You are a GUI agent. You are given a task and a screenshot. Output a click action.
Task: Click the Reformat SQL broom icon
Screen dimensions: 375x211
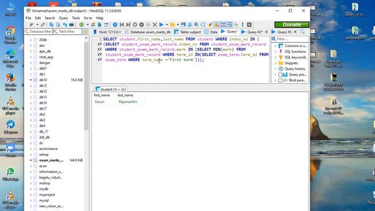point(210,25)
